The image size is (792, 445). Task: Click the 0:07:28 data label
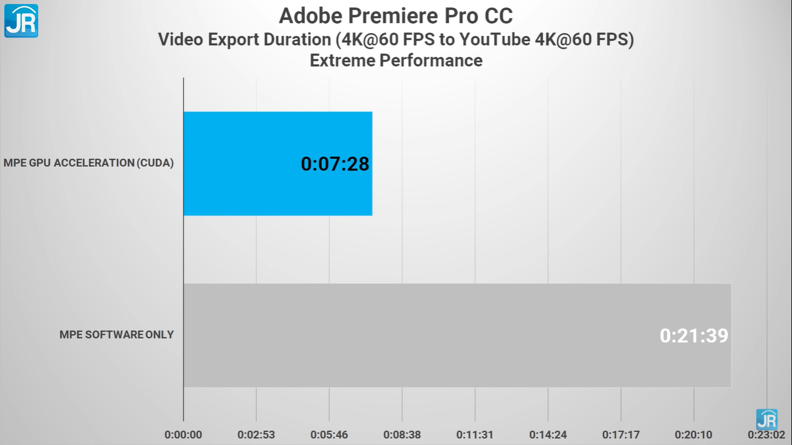click(335, 164)
